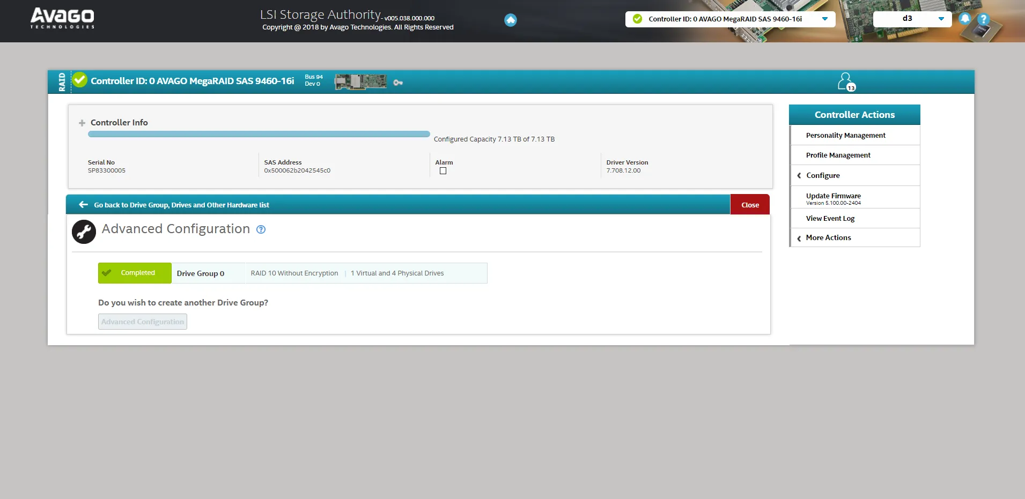The width and height of the screenshot is (1025, 499).
Task: Click the drive security key icon
Action: click(398, 82)
